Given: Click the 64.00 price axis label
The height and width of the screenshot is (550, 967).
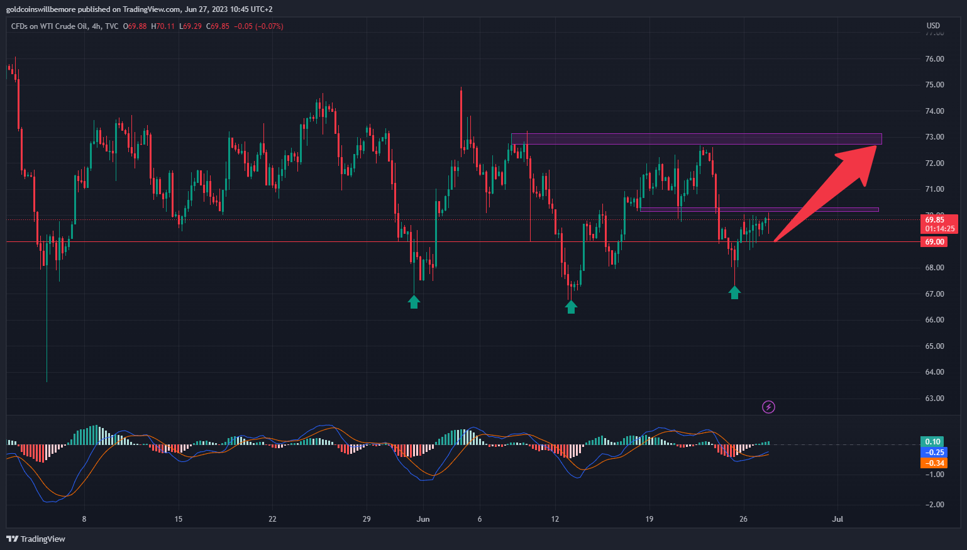Looking at the screenshot, I should pyautogui.click(x=934, y=372).
